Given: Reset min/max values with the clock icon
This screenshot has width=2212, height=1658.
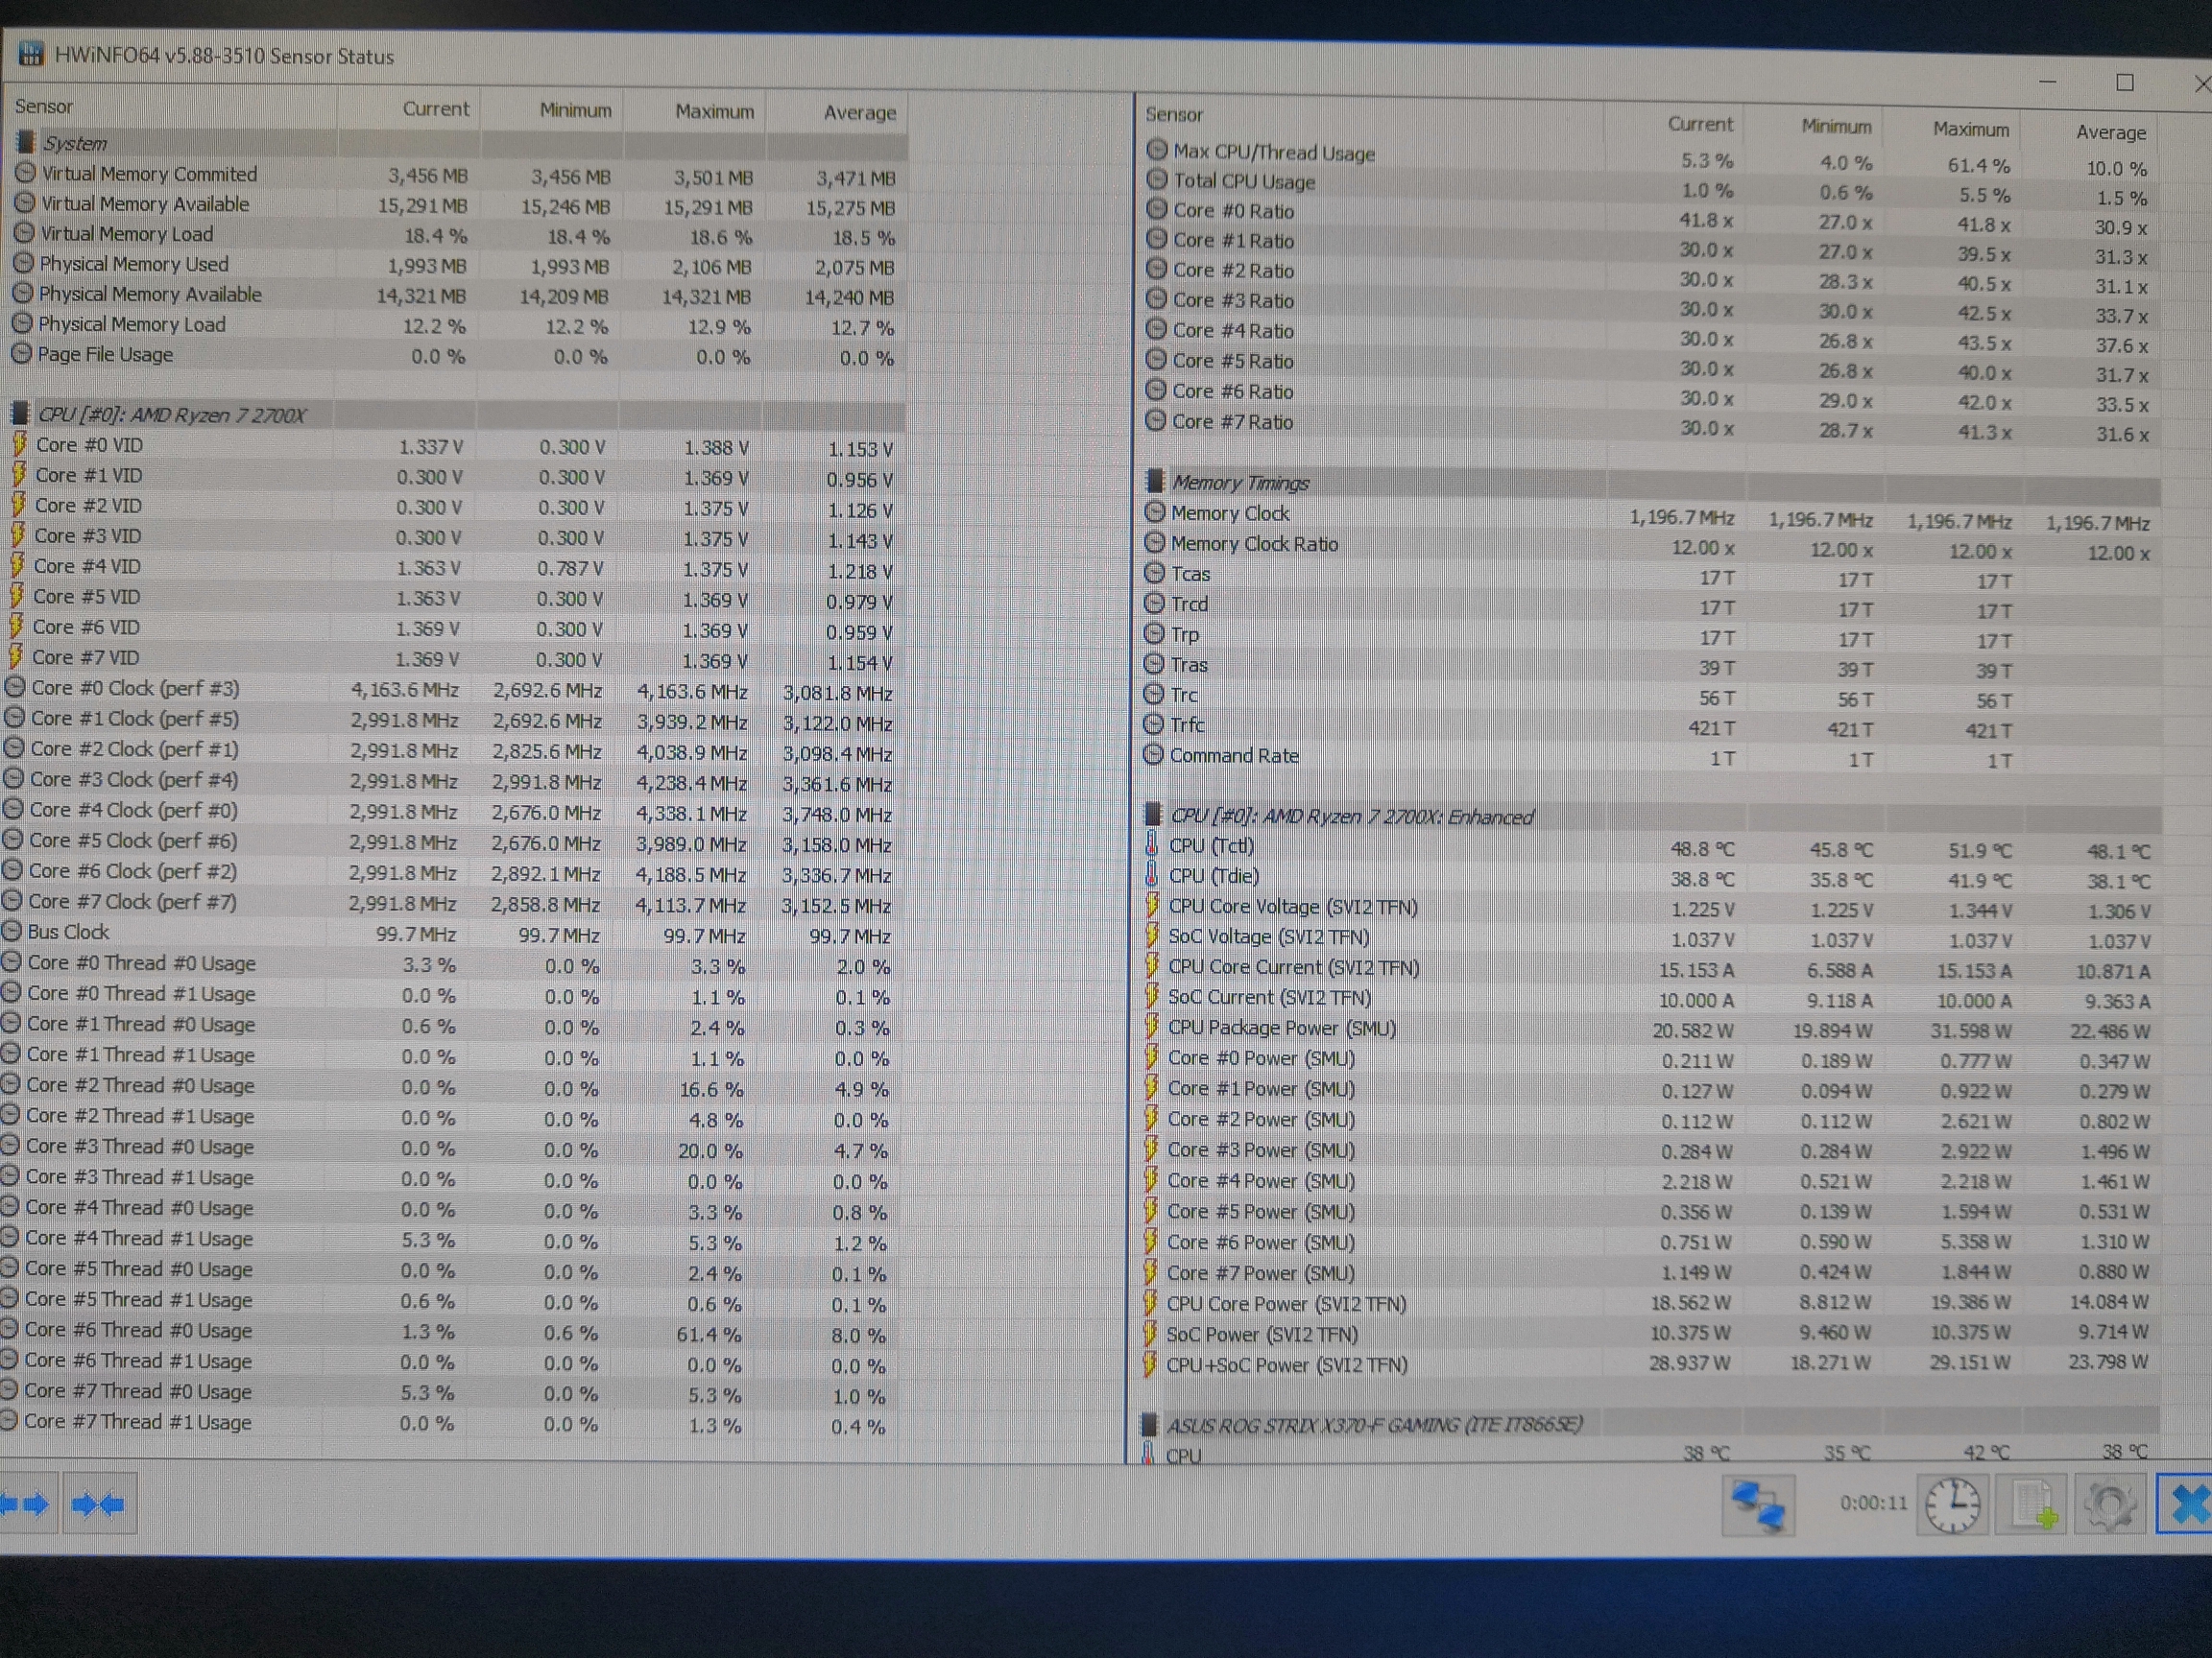Looking at the screenshot, I should pos(1951,1505).
